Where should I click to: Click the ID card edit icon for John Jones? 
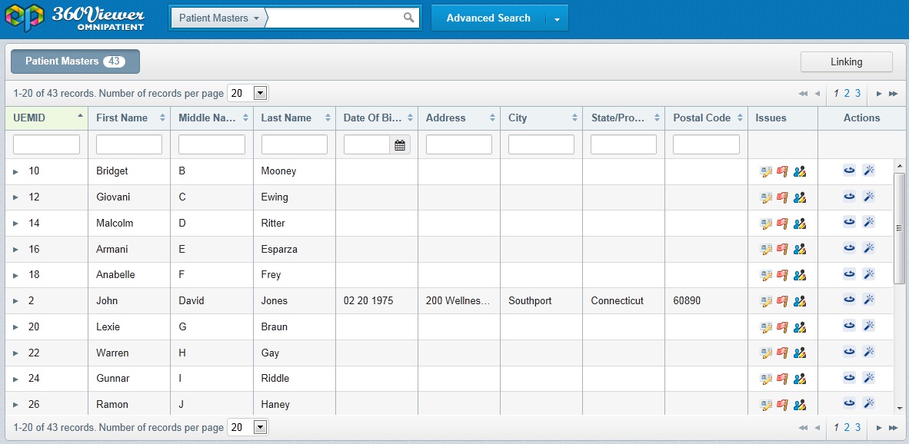pos(766,301)
